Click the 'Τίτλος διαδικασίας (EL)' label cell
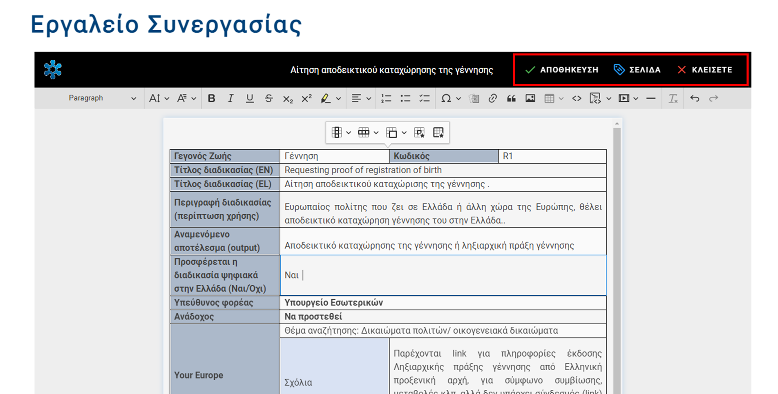 [225, 184]
